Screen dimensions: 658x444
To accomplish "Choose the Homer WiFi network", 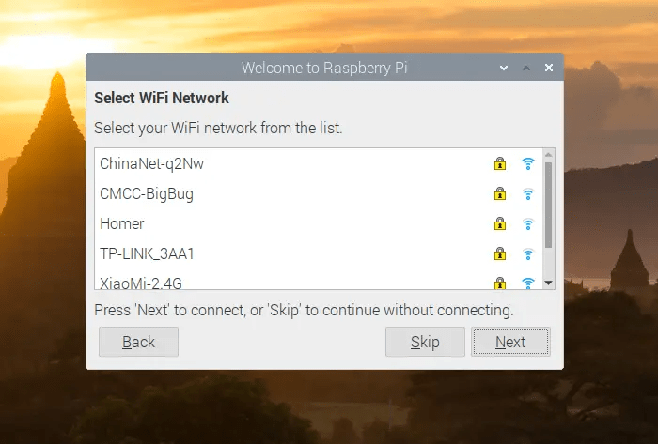I will (x=122, y=223).
